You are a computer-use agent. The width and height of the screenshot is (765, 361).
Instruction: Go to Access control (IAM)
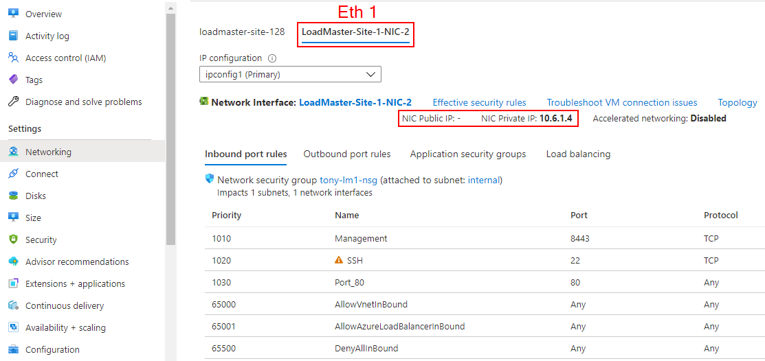66,58
